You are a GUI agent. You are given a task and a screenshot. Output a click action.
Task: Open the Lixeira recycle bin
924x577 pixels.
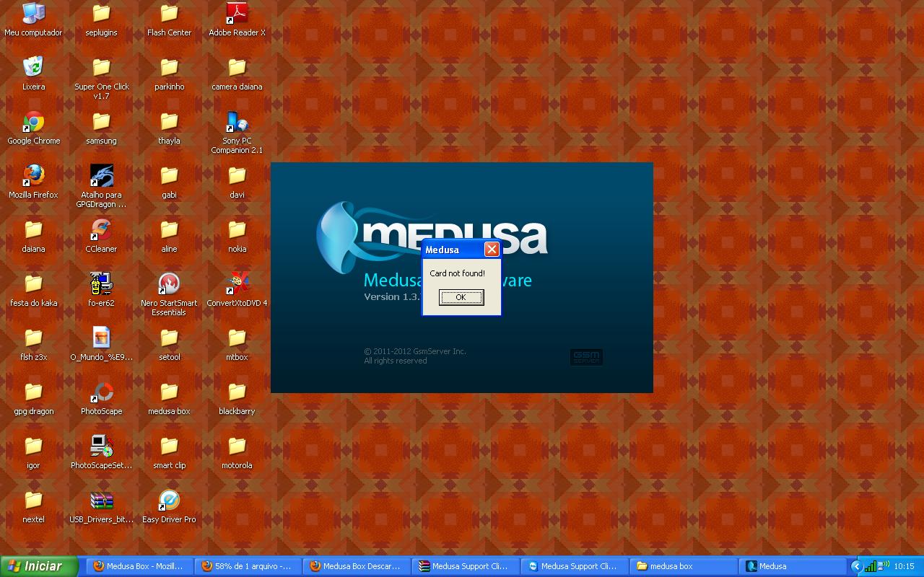point(33,67)
